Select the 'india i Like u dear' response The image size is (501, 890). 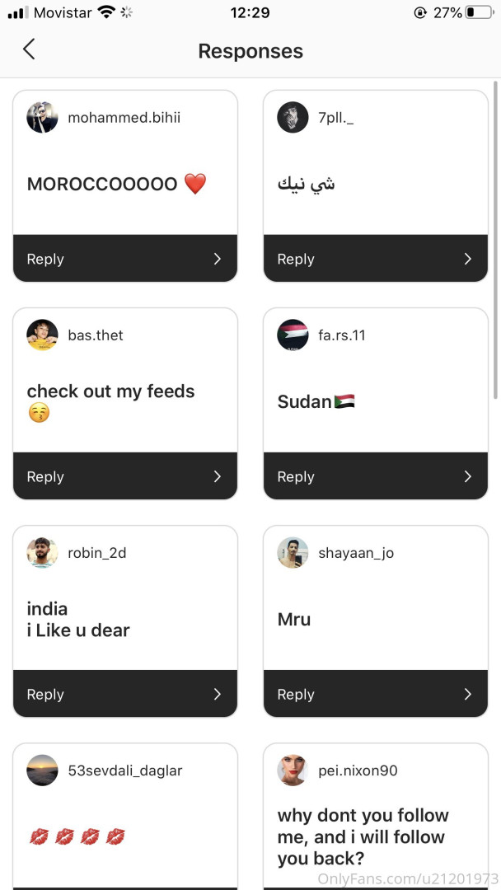78,620
